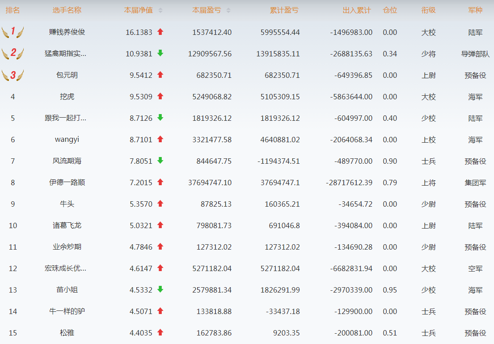Select the 导弹部队 cell
This screenshot has width=494, height=344.
(475, 54)
